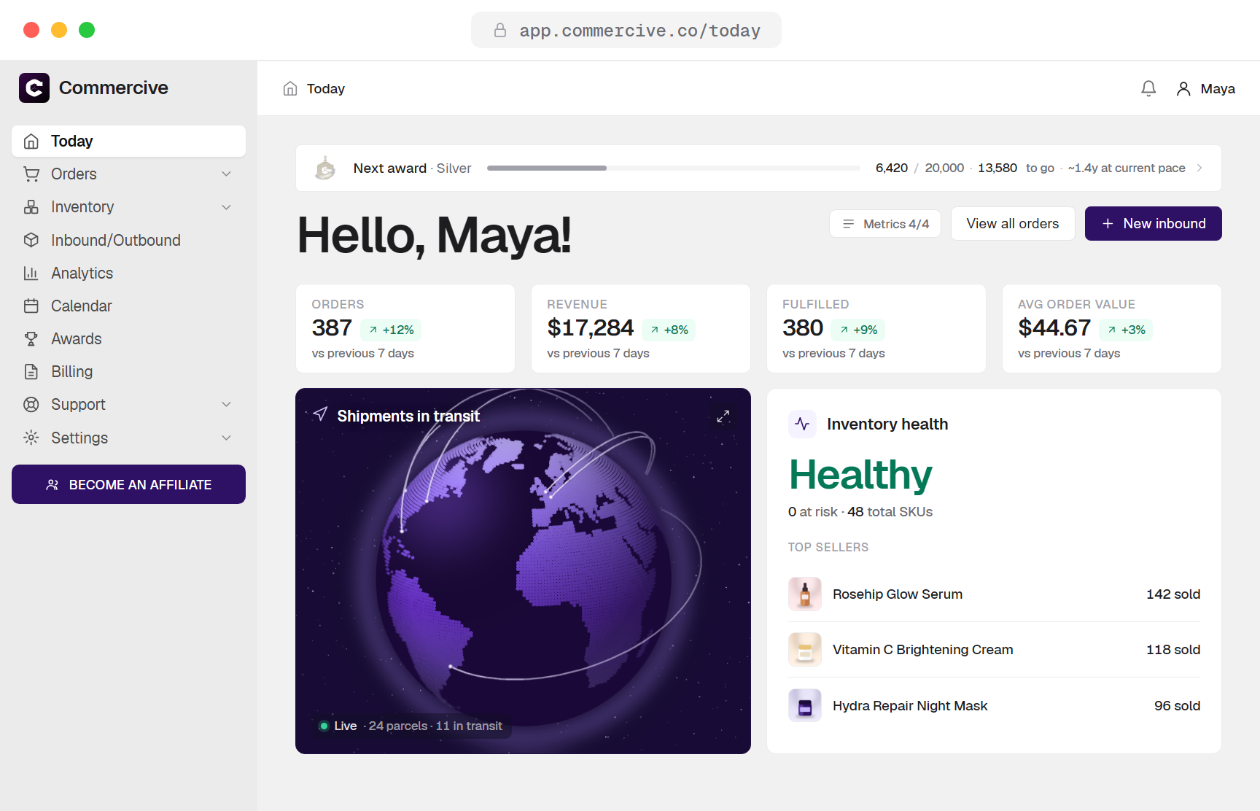Click the Silver award progress bar
The height and width of the screenshot is (811, 1260).
(673, 168)
